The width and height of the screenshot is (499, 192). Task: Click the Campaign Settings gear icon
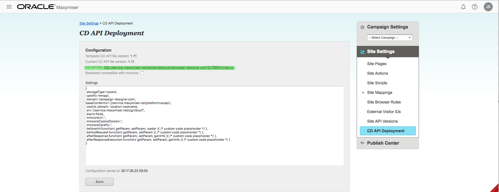(x=362, y=27)
